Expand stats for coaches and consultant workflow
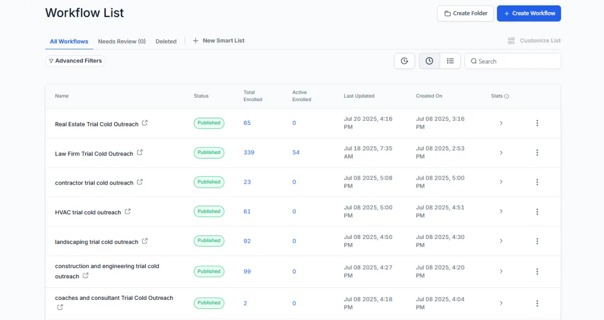604x320 pixels. tap(501, 303)
